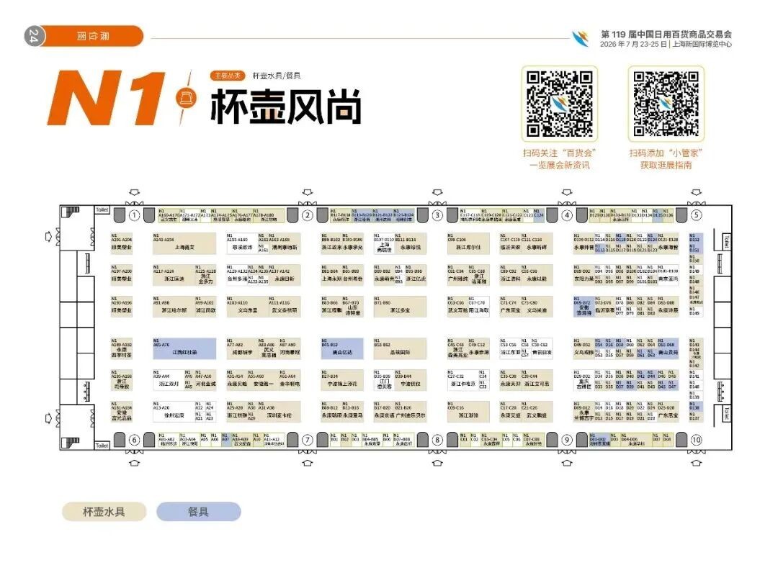Click the 义乌惠星 booth A103-A110
Viewport: 778px width, 573px height.
pyautogui.click(x=247, y=307)
